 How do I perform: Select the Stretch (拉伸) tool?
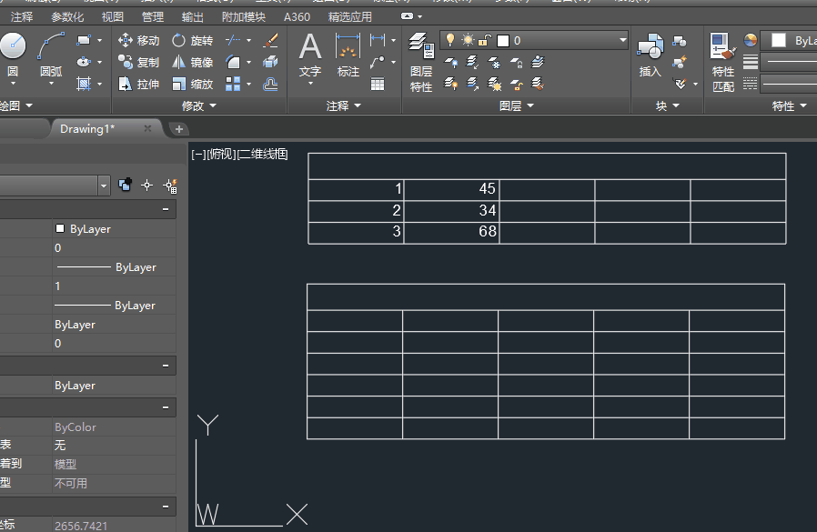(138, 84)
